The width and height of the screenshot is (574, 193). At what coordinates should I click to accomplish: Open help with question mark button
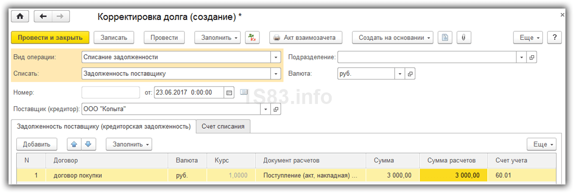click(x=554, y=38)
